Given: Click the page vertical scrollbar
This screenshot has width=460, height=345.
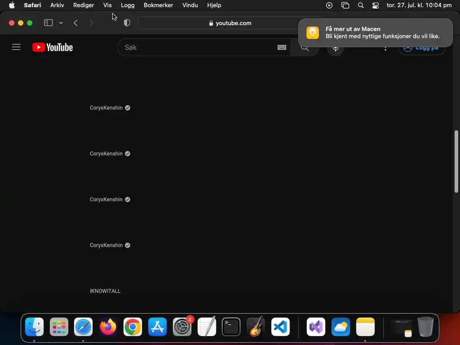Looking at the screenshot, I should pyautogui.click(x=456, y=161).
